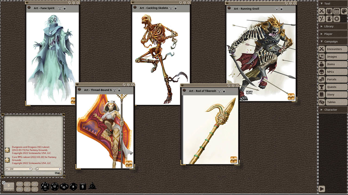This screenshot has height=195, width=348.
Task: Open the Effects tool icon
Action: point(330,18)
